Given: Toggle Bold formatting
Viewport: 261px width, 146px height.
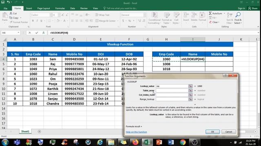Looking at the screenshot, I should click(33, 21).
